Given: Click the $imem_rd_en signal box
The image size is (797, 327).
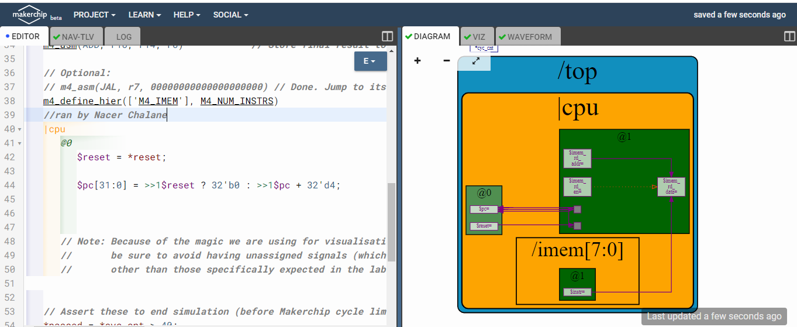Looking at the screenshot, I should tap(577, 187).
